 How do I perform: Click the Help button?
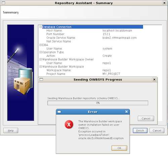coord(11,130)
